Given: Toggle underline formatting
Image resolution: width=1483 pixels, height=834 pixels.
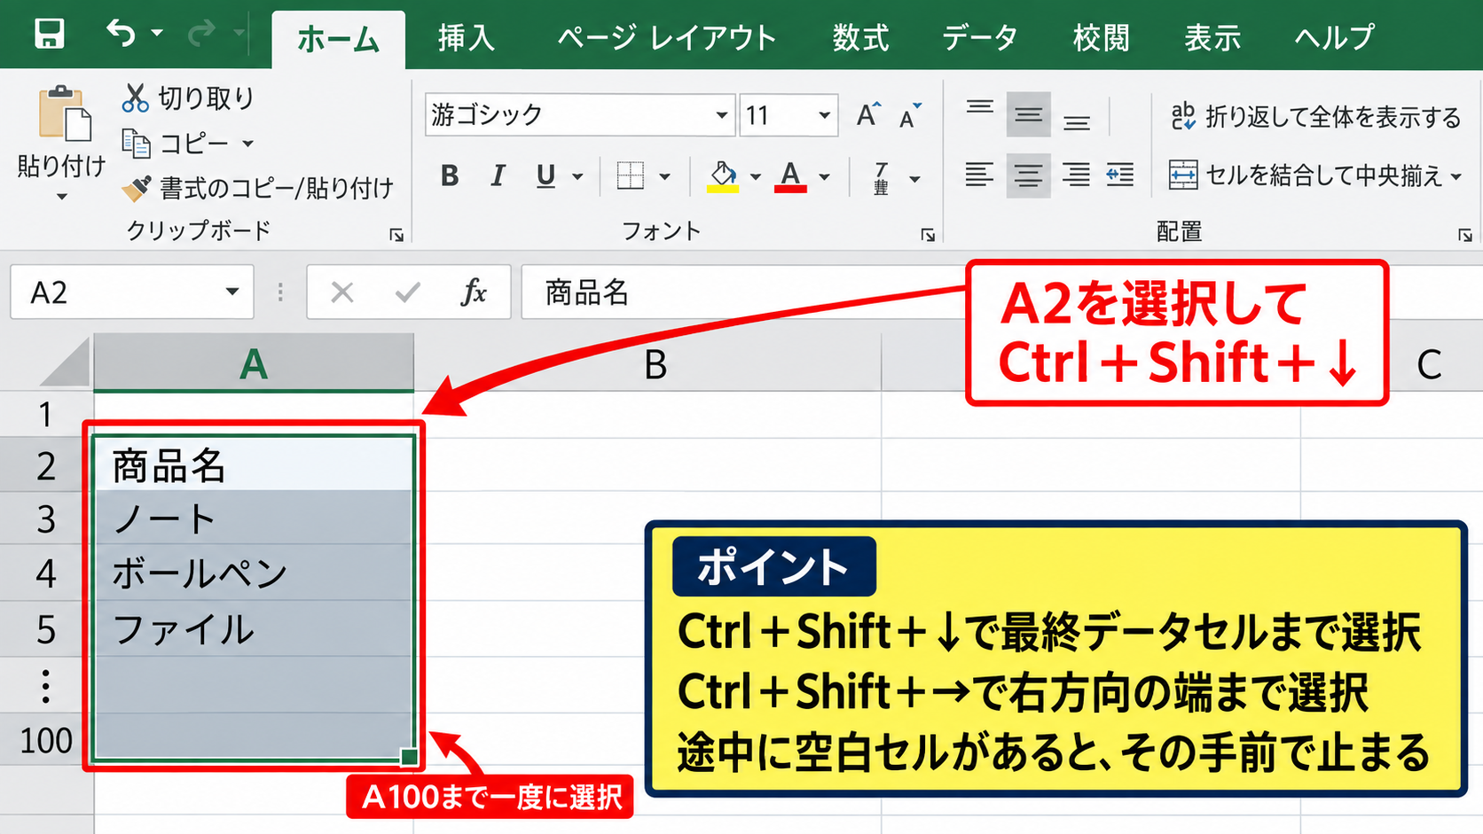Looking at the screenshot, I should pyautogui.click(x=545, y=175).
